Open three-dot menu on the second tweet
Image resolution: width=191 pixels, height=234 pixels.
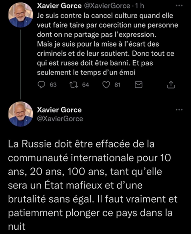click(x=179, y=110)
